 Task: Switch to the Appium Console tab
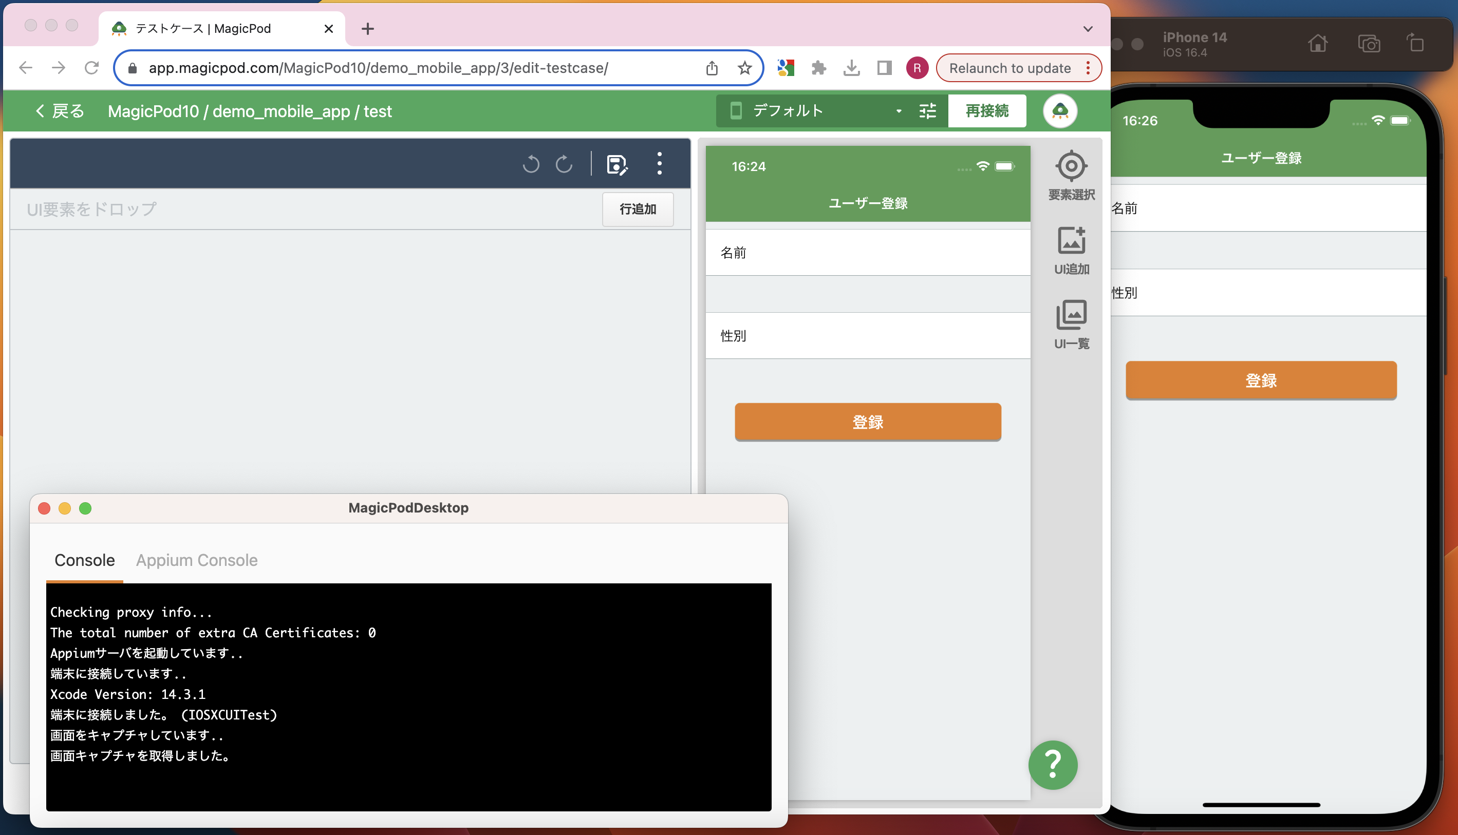[197, 560]
